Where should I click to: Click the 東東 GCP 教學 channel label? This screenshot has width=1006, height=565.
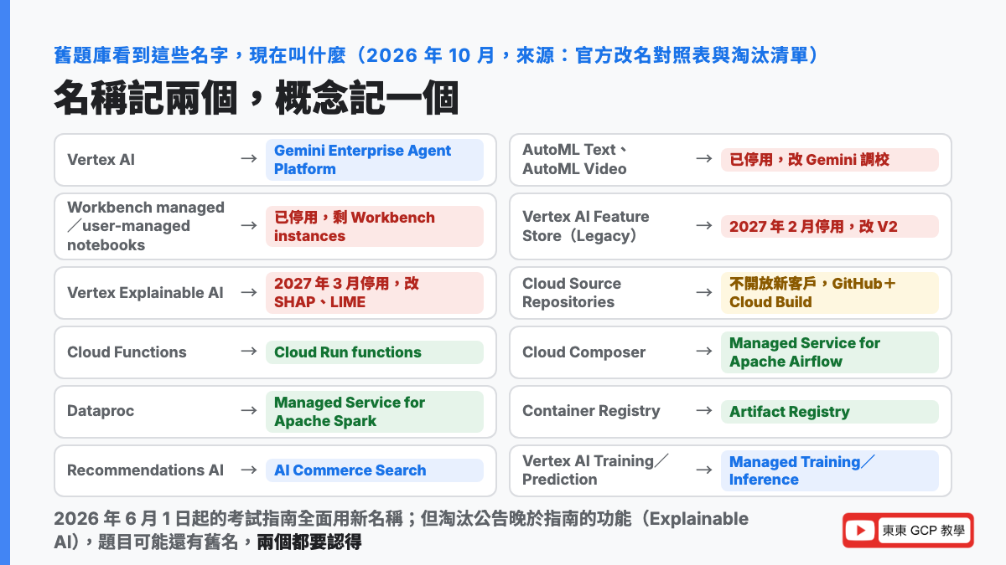[x=923, y=530]
